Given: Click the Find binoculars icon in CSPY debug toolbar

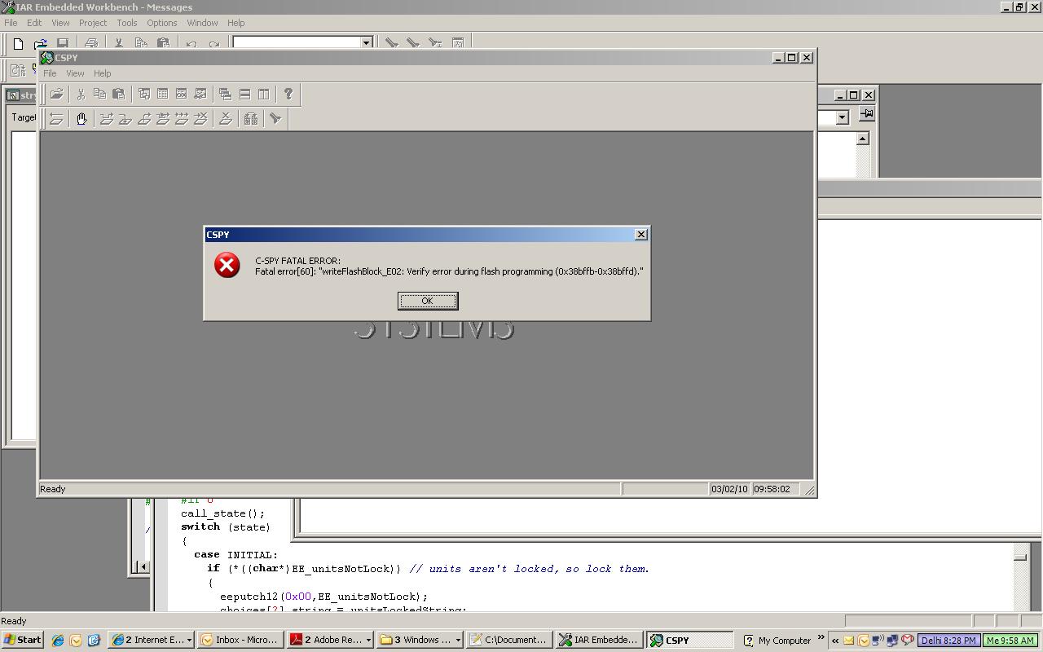Looking at the screenshot, I should tap(251, 119).
